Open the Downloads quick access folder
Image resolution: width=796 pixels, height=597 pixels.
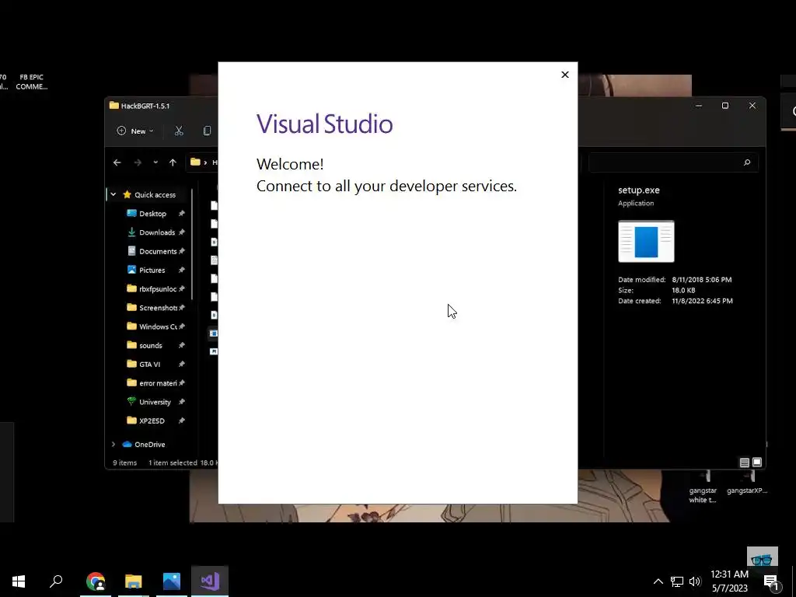157,232
